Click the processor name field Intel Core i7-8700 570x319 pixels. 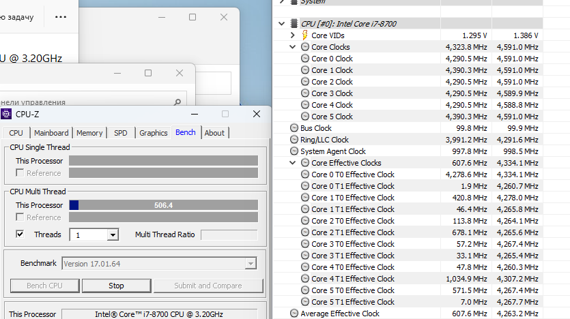point(159,314)
